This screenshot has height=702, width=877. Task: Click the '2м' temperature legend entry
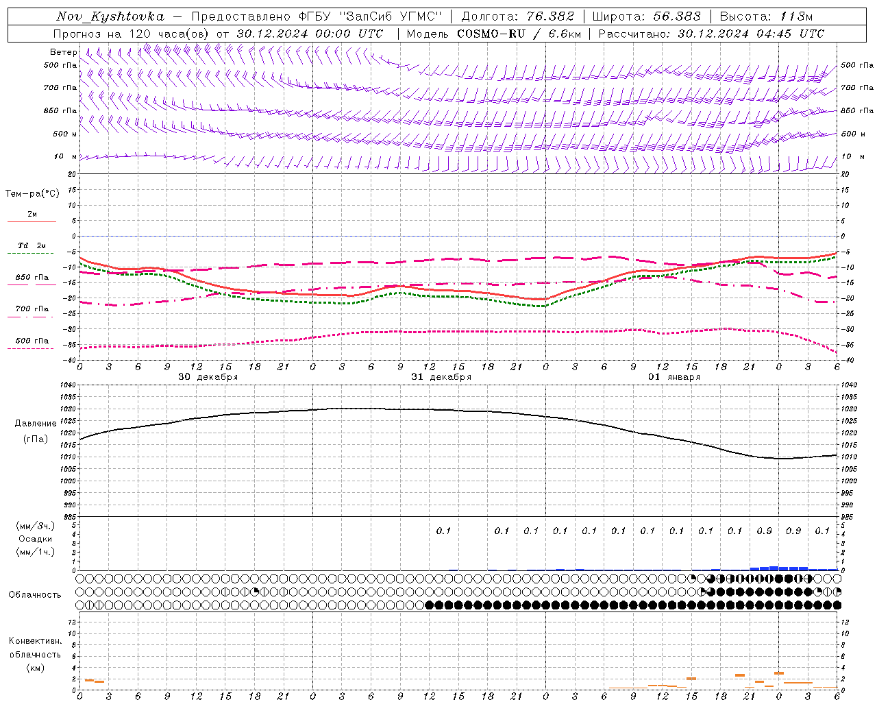pyautogui.click(x=32, y=215)
